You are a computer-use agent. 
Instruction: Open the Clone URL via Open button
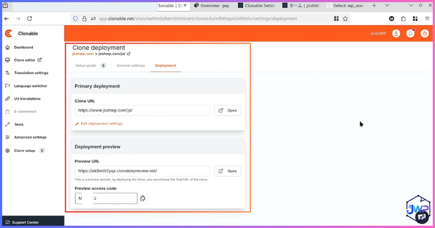[x=228, y=110]
